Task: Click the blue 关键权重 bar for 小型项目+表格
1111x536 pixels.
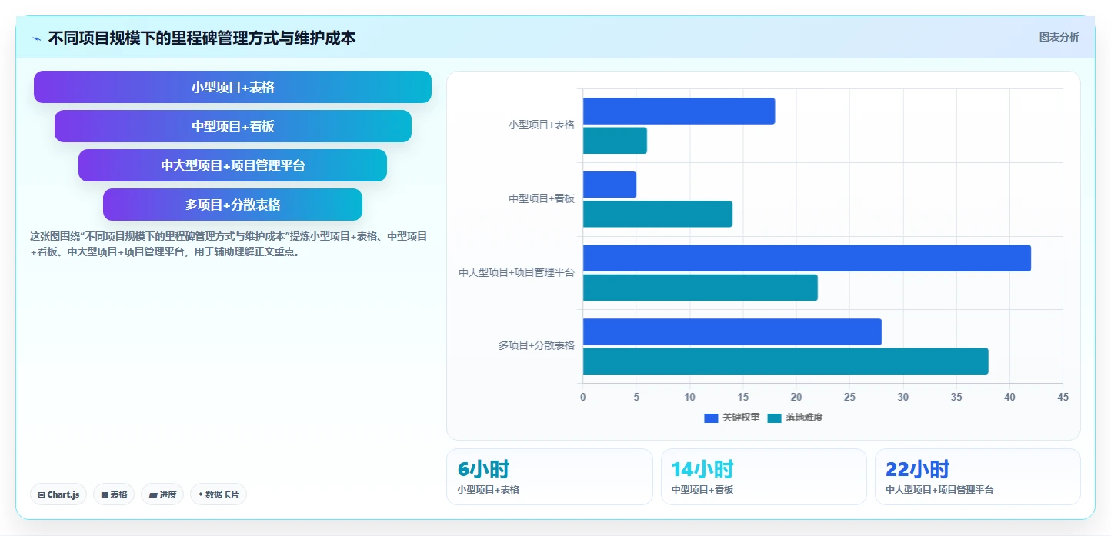Action: pyautogui.click(x=679, y=112)
